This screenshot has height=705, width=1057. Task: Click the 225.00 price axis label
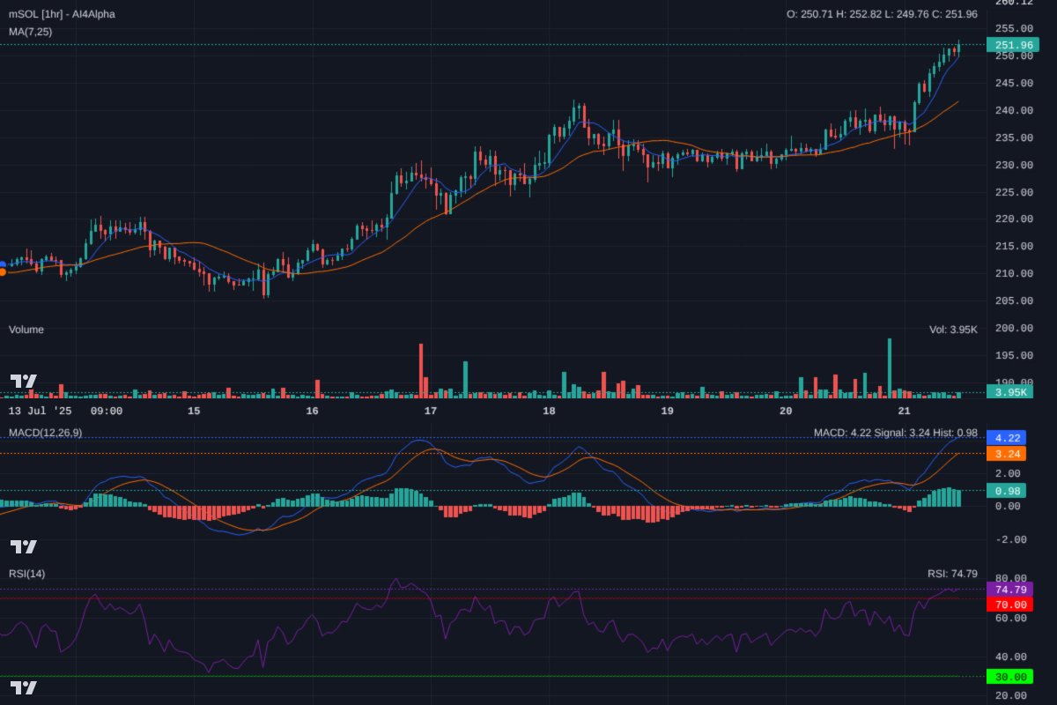tap(1014, 192)
